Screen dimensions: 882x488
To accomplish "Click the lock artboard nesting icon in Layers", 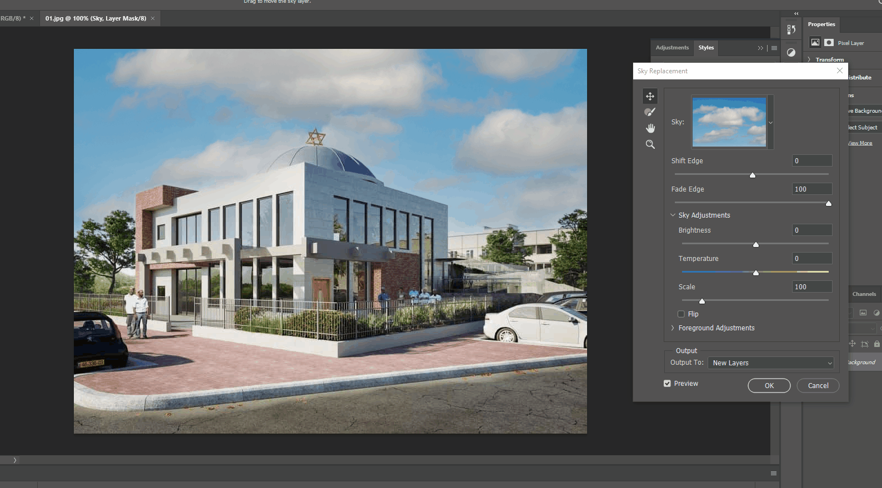I will (864, 344).
